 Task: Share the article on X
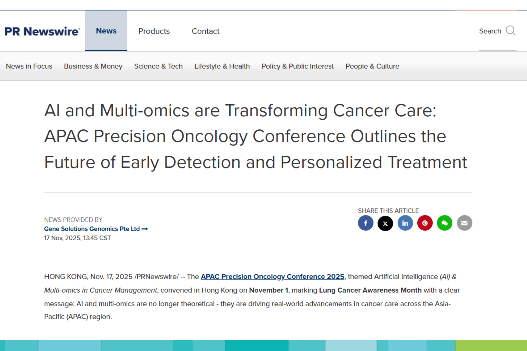coord(385,223)
